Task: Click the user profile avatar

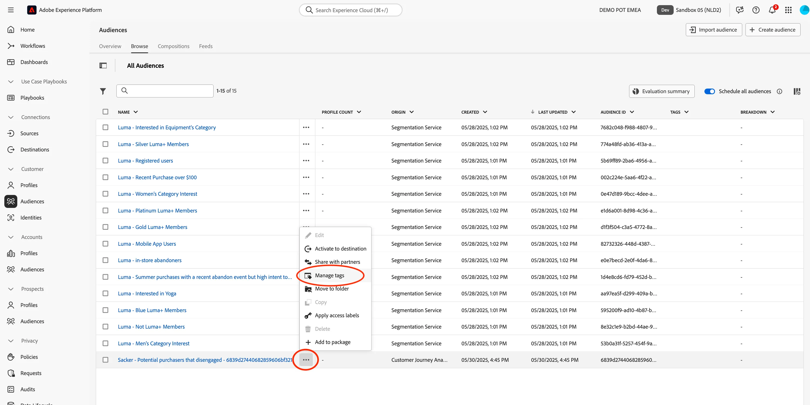Action: 804,10
